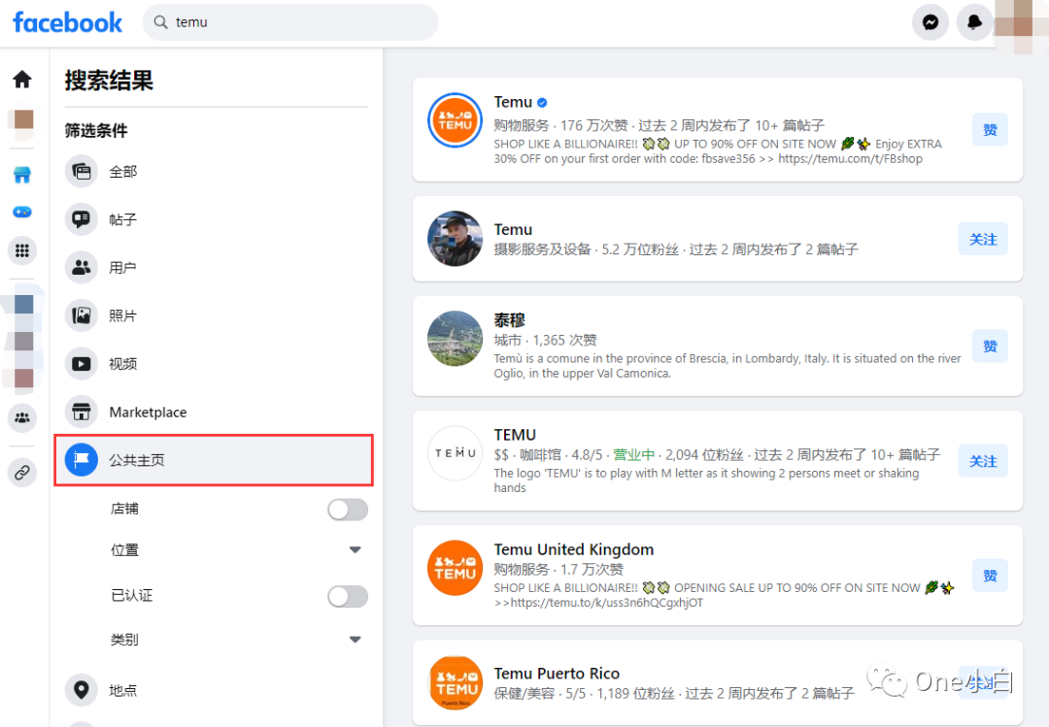Like the verified Temu shopping page
Image resolution: width=1049 pixels, height=727 pixels.
(990, 130)
